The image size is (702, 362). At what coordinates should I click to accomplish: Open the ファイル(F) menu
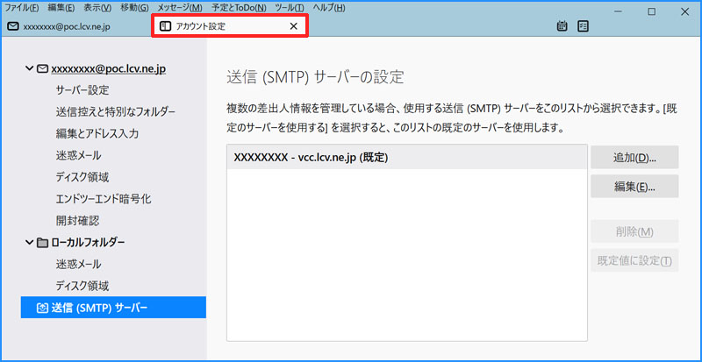pyautogui.click(x=21, y=8)
